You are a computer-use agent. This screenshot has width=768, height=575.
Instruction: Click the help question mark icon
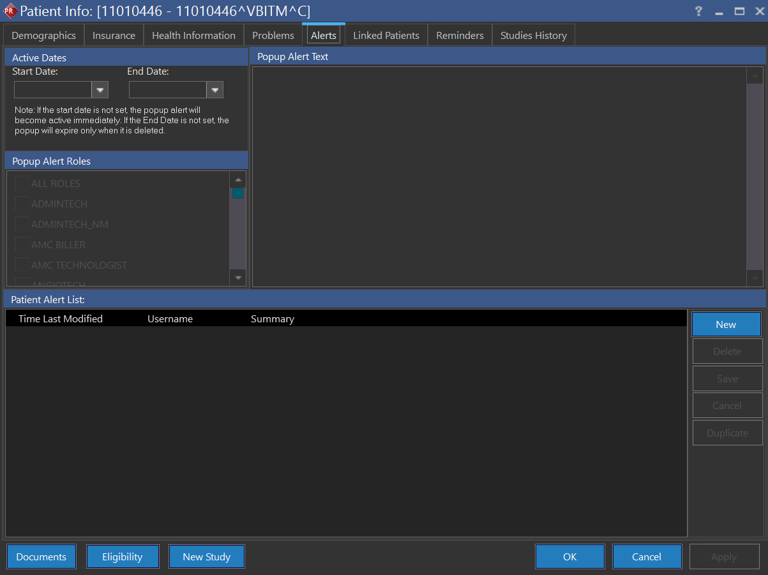click(x=698, y=11)
